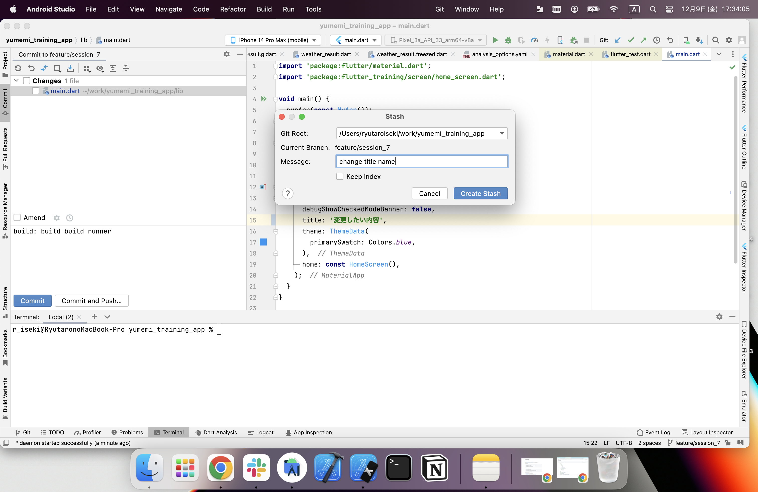This screenshot has height=492, width=758.
Task: Click the Debug bug icon in toolbar
Action: (x=508, y=40)
